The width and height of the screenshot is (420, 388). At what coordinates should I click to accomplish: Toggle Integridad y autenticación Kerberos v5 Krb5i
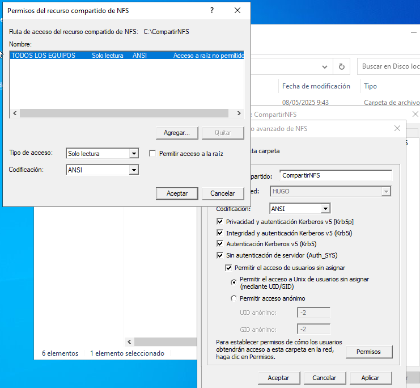point(220,233)
